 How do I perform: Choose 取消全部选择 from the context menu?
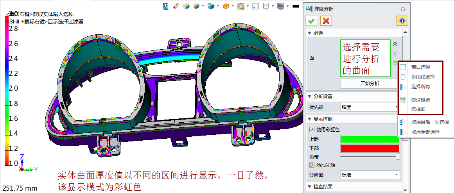pos(425,132)
